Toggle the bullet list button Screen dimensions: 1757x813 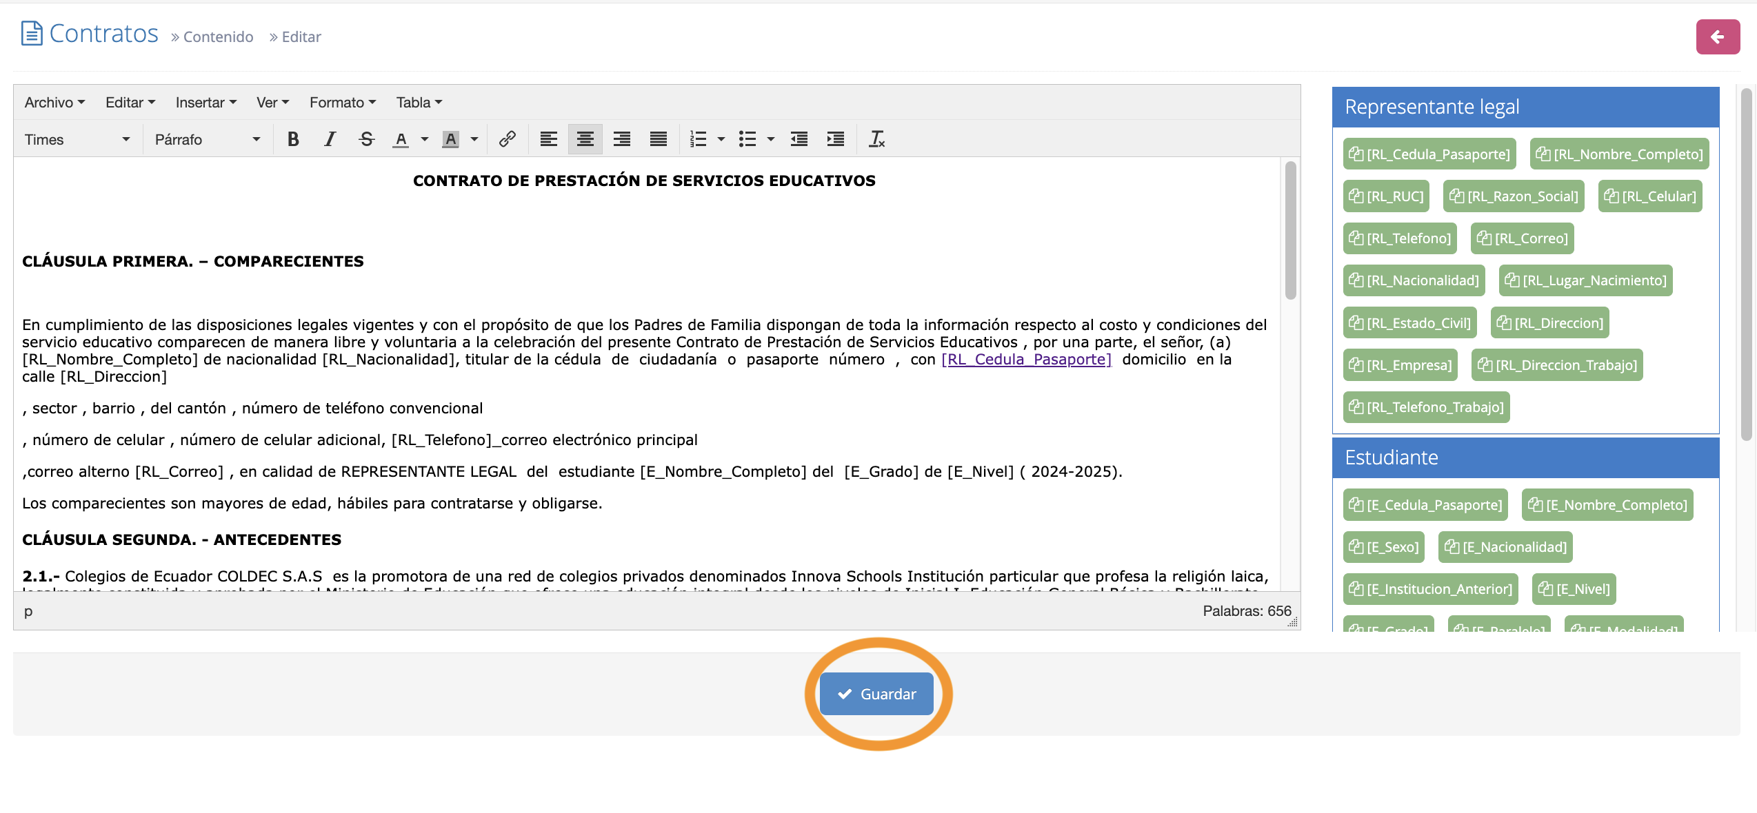tap(747, 139)
